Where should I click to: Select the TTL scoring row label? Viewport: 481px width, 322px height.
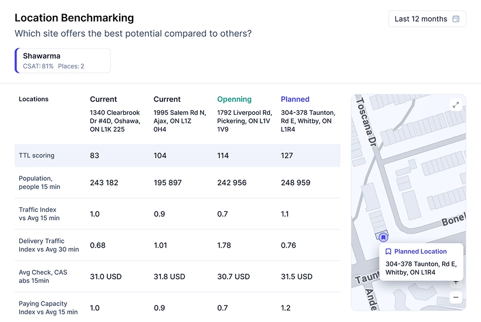pyautogui.click(x=36, y=156)
